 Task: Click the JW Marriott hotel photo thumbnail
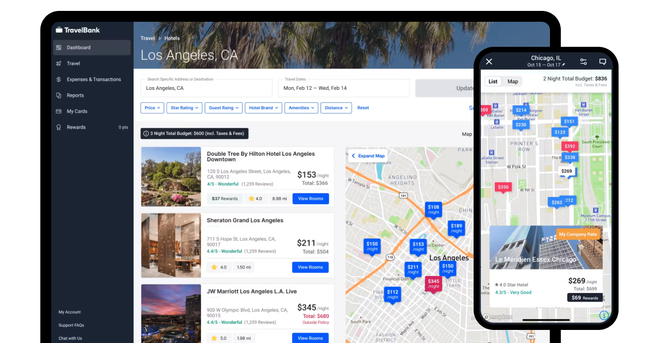171,314
